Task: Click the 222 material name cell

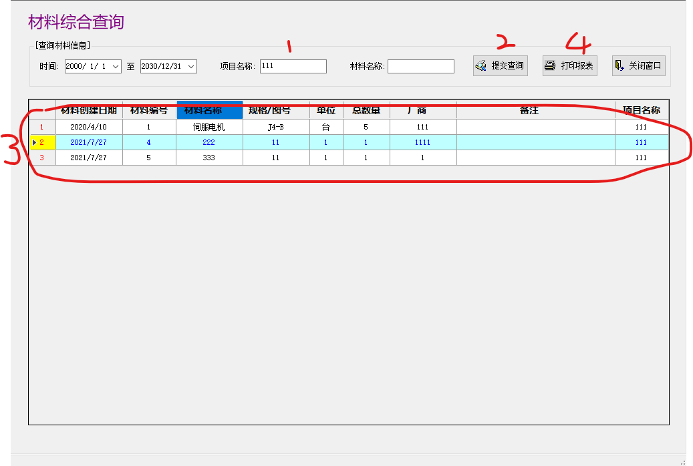Action: point(209,142)
